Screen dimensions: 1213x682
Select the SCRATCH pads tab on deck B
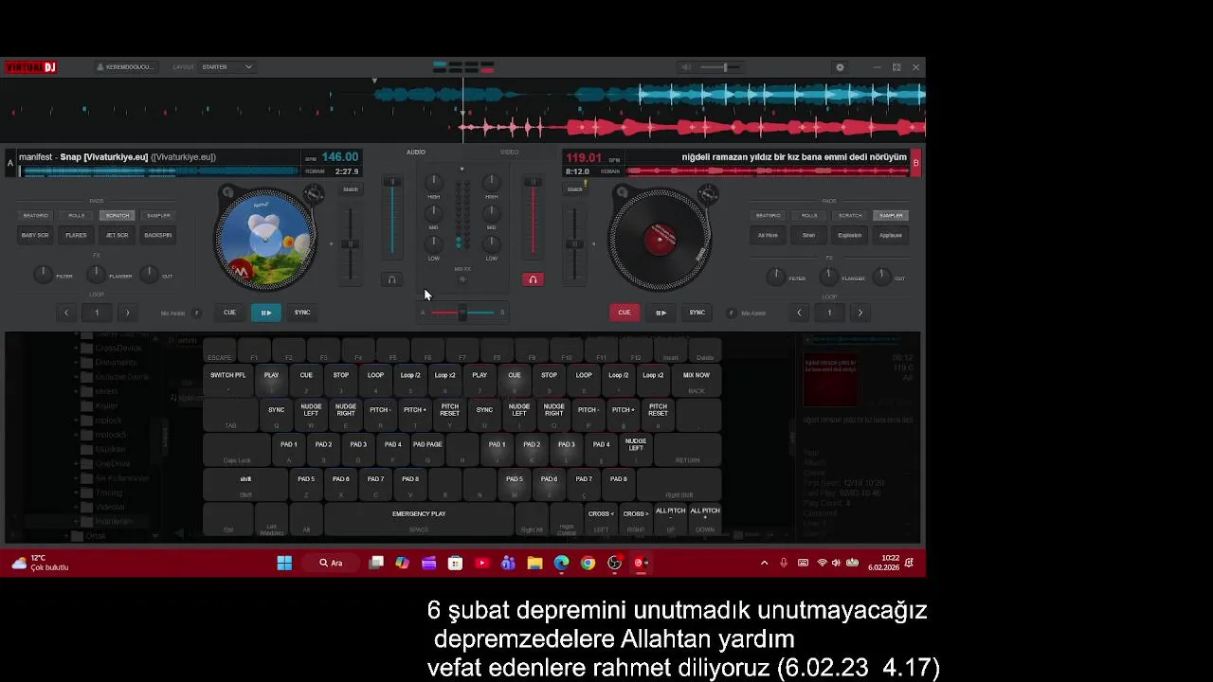coord(850,215)
